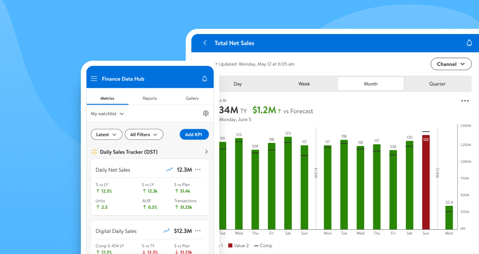Click the Add KPI button

[194, 134]
